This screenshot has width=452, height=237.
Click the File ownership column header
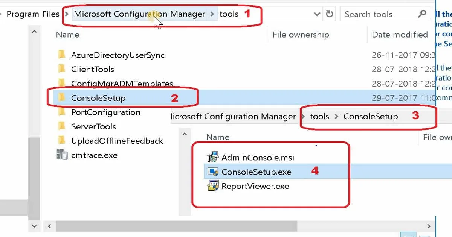301,35
